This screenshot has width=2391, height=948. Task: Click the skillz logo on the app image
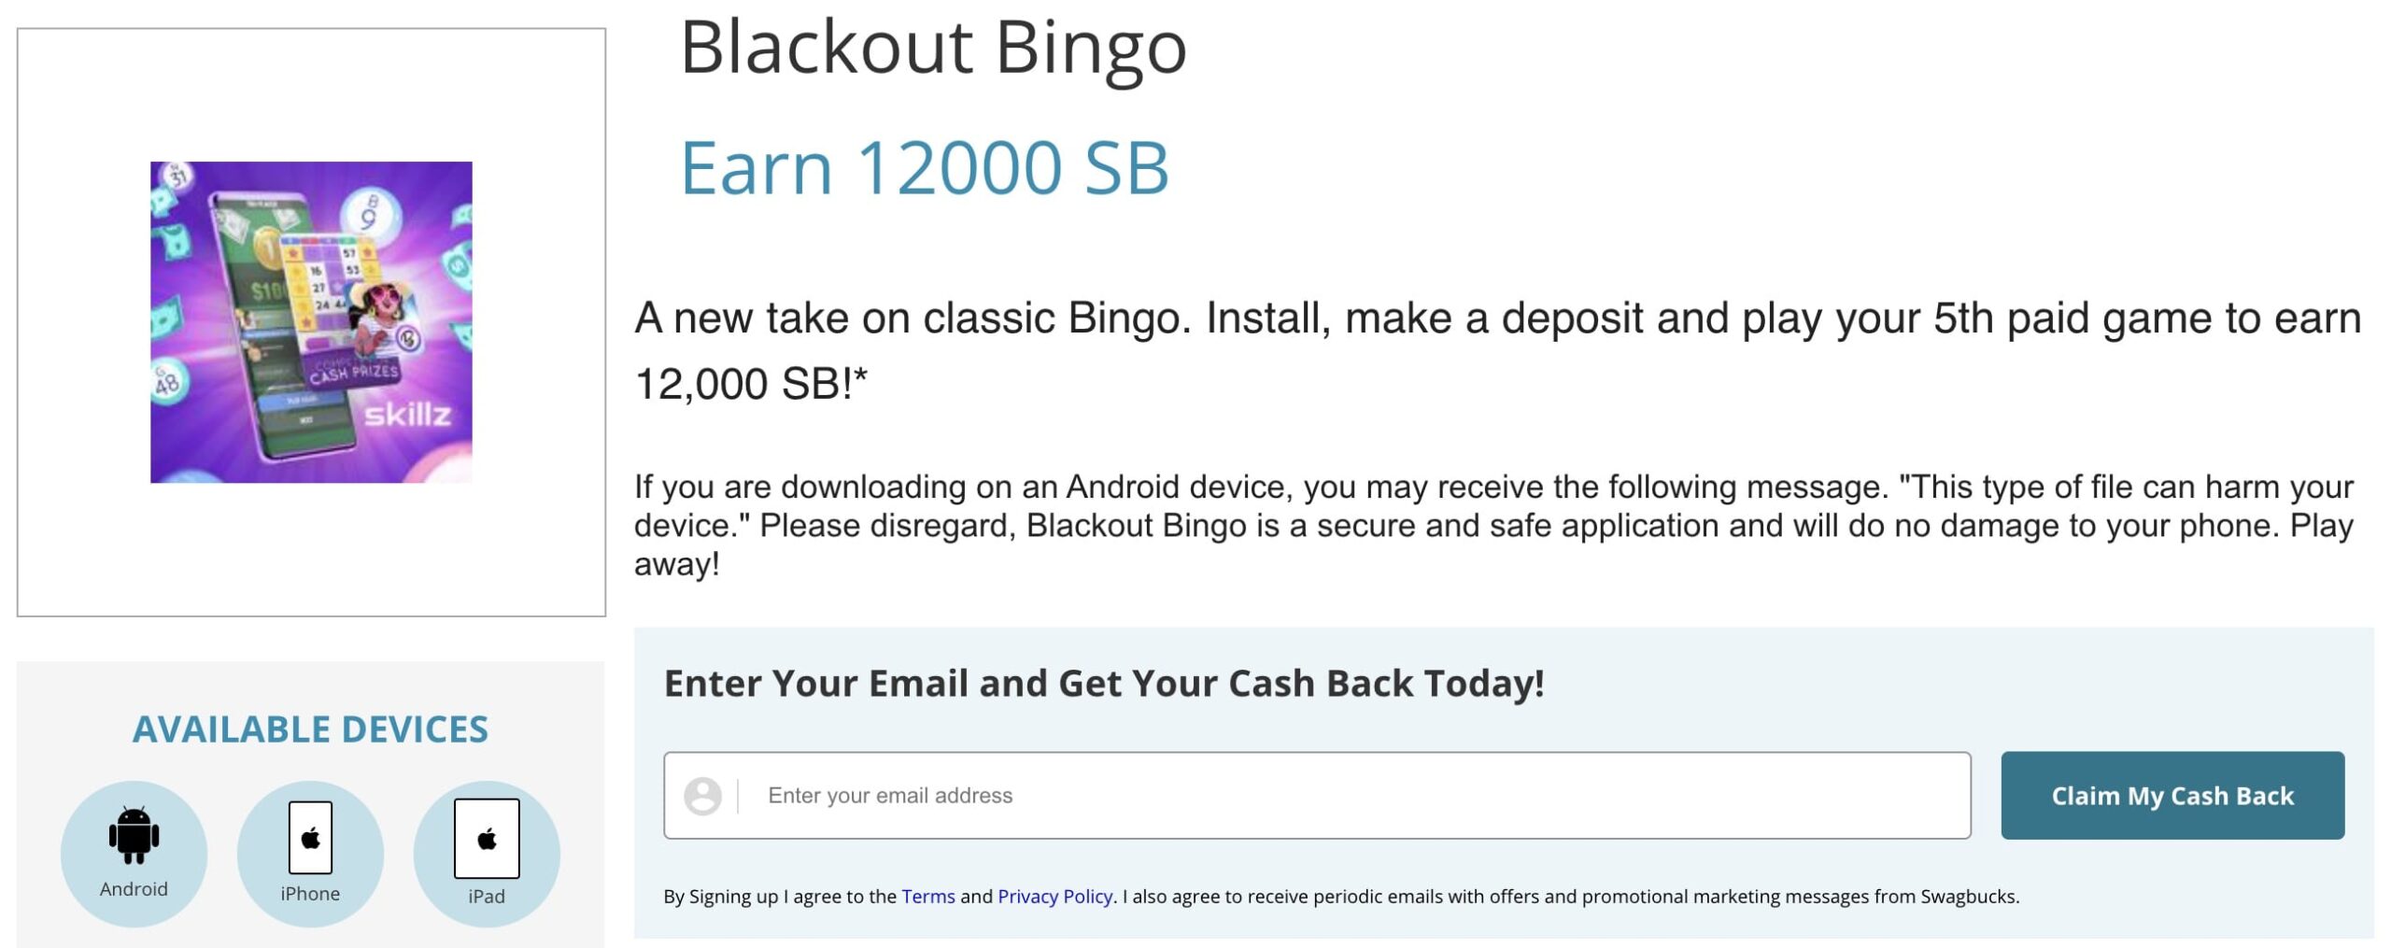pos(407,415)
